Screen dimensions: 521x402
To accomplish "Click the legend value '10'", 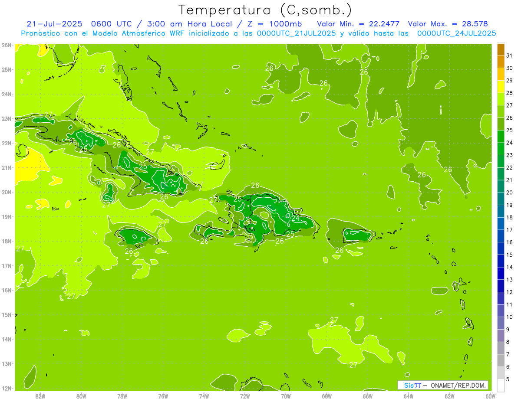I will pos(510,317).
